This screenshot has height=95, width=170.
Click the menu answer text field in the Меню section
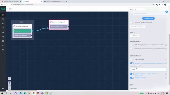pyautogui.click(x=150, y=13)
